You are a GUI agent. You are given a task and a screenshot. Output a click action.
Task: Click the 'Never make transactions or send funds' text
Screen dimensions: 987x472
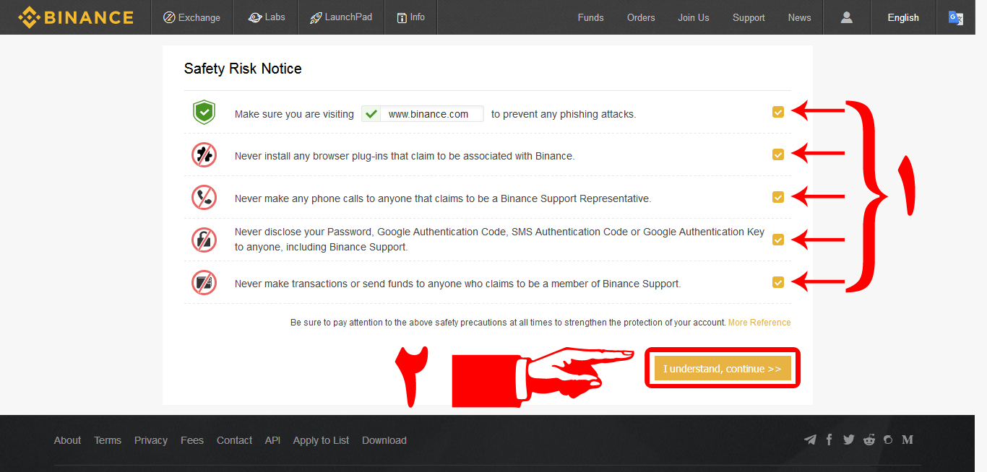click(x=457, y=284)
